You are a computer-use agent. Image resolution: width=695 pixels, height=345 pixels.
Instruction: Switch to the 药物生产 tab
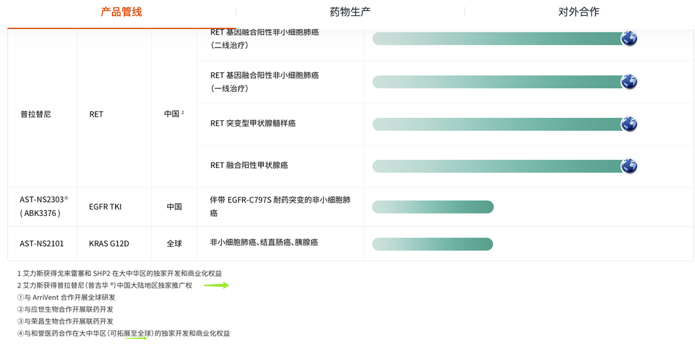[x=350, y=12]
